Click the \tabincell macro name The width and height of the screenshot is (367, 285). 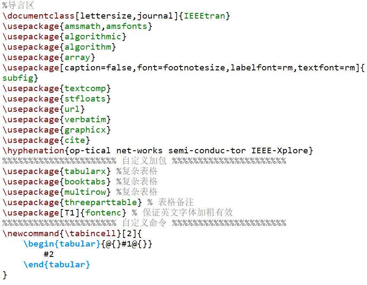[x=90, y=233]
